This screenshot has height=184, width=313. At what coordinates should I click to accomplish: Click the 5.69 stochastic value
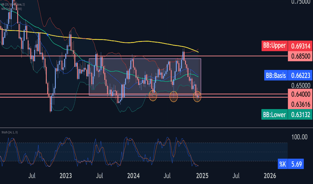[296, 164]
